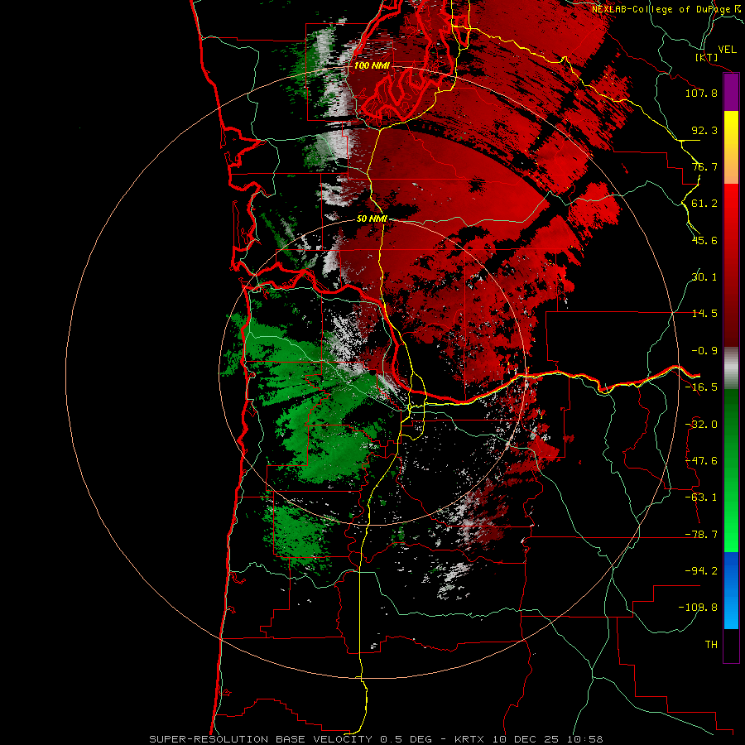Click the gray near-zero segment of color bar
Screen dimensions: 745x745
point(731,368)
